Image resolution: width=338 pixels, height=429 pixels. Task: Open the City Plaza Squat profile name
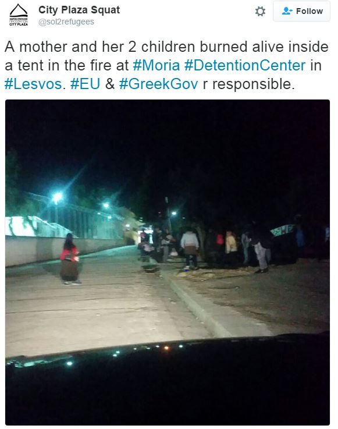coord(79,10)
